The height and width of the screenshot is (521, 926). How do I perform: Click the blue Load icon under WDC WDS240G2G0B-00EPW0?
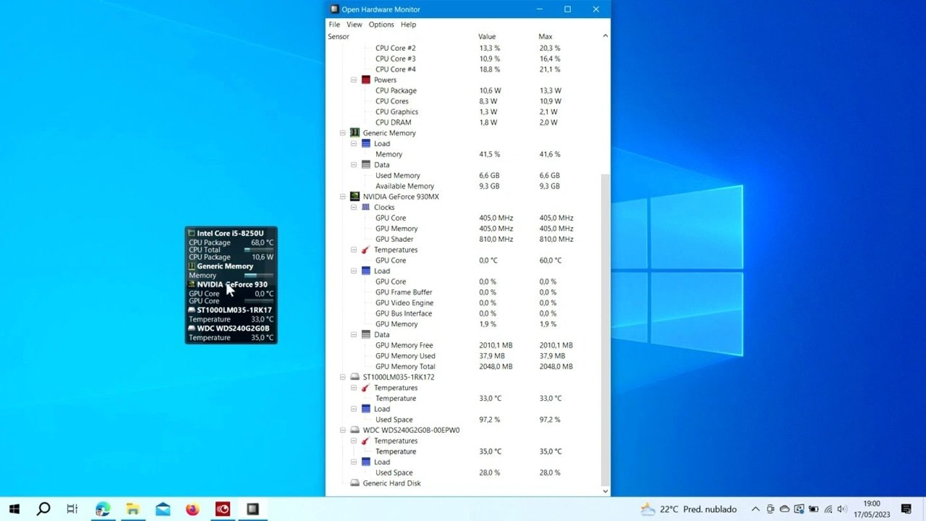pyautogui.click(x=366, y=462)
